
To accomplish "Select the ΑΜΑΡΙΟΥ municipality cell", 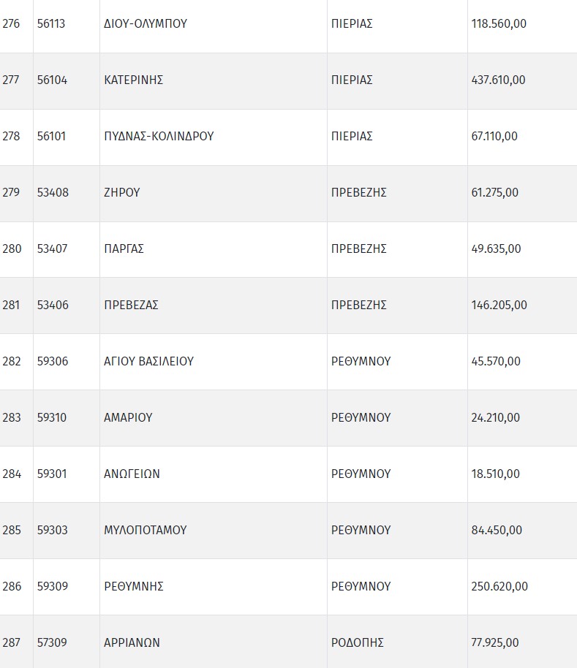I will pos(128,417).
